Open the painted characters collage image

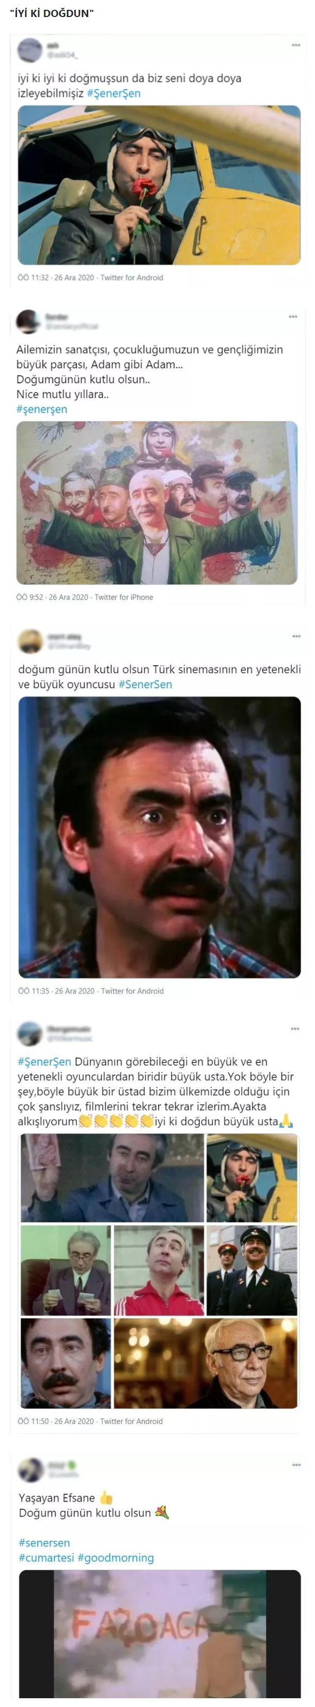point(157,503)
